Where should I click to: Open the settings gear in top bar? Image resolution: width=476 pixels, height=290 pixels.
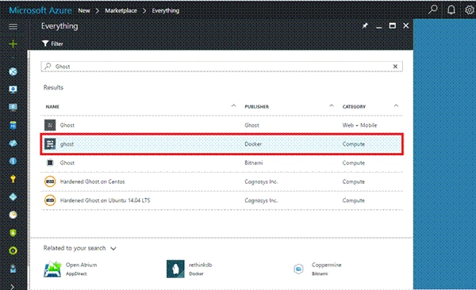click(x=470, y=10)
